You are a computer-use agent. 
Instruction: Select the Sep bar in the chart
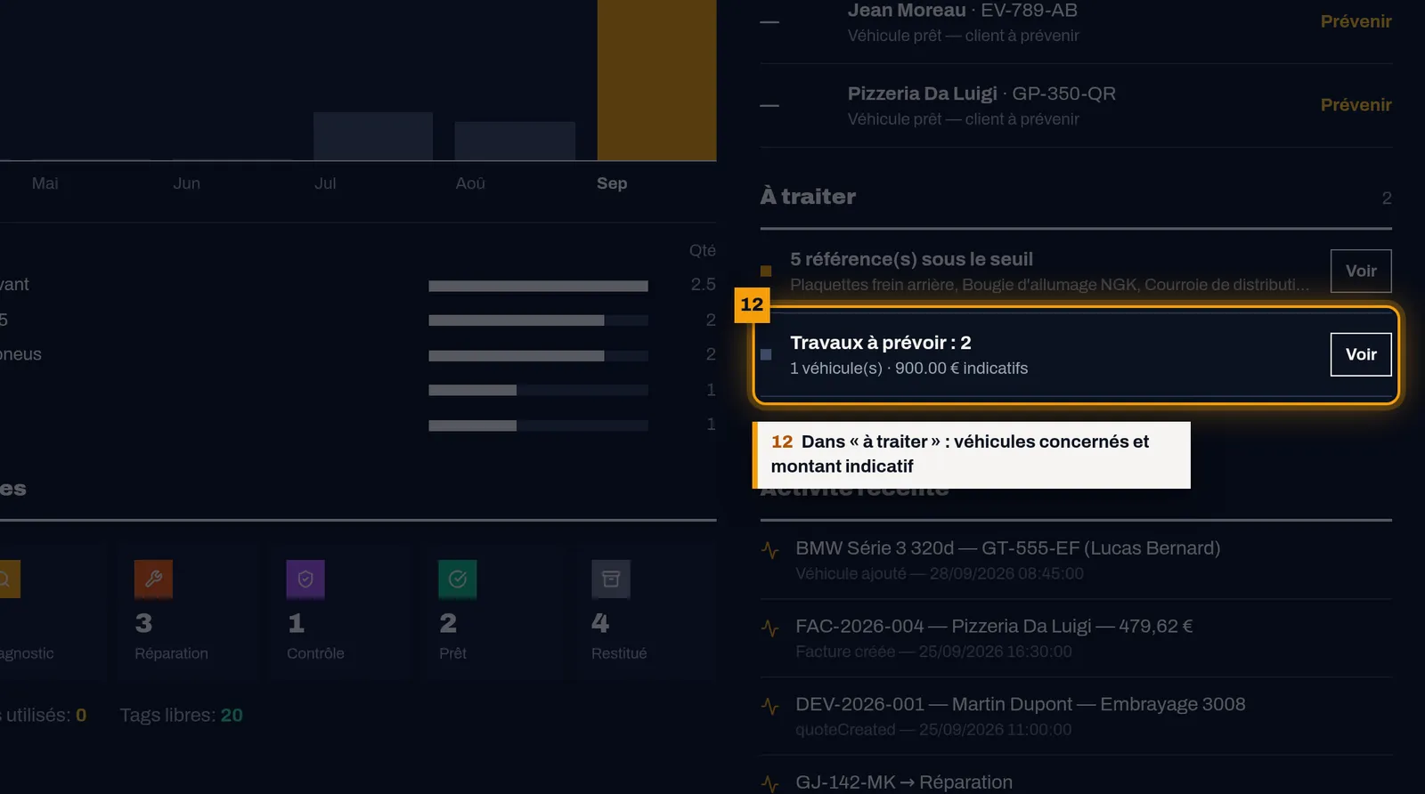656,80
